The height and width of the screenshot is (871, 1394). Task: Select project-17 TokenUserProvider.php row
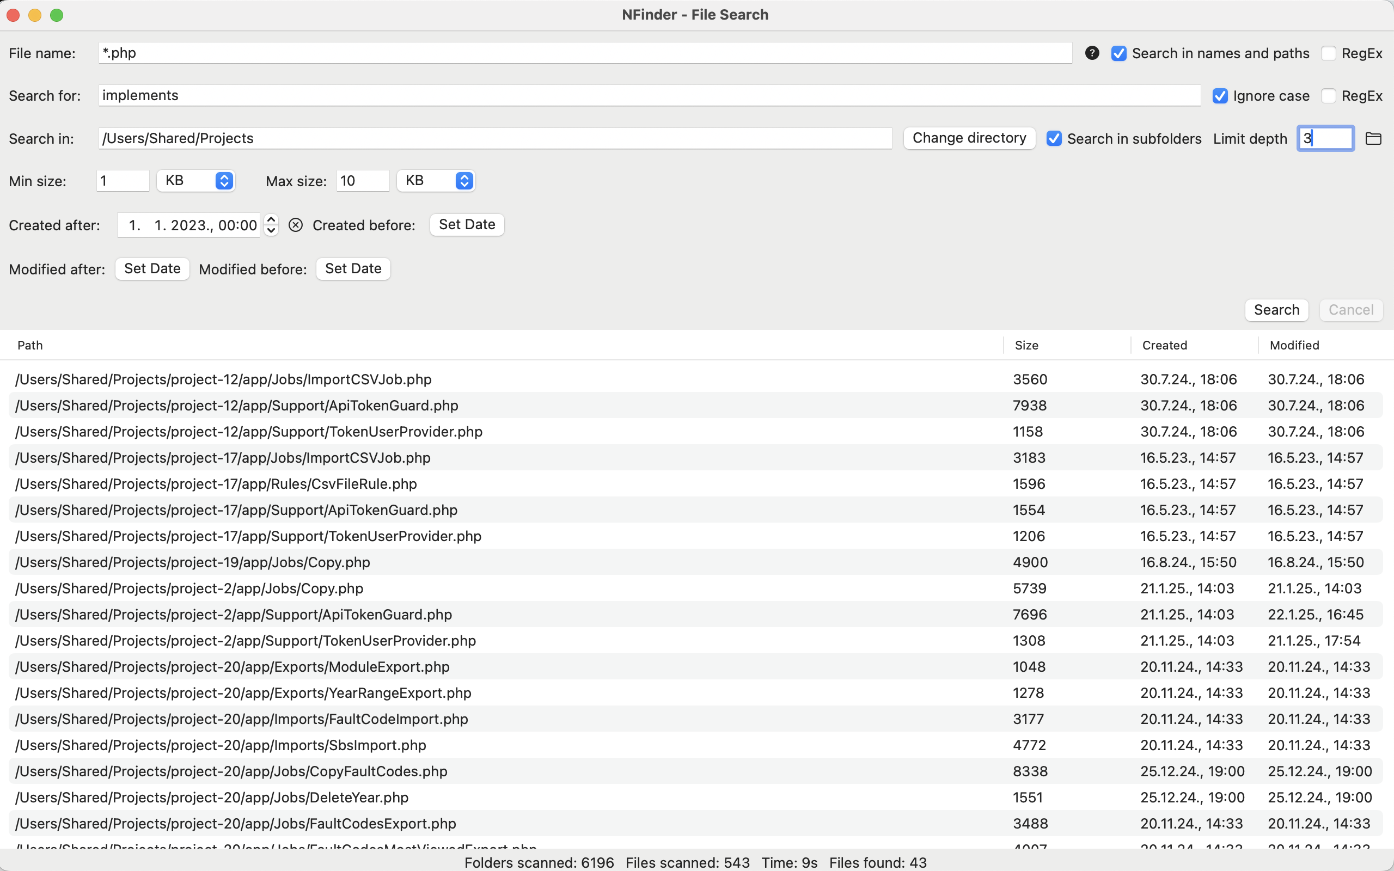click(696, 536)
